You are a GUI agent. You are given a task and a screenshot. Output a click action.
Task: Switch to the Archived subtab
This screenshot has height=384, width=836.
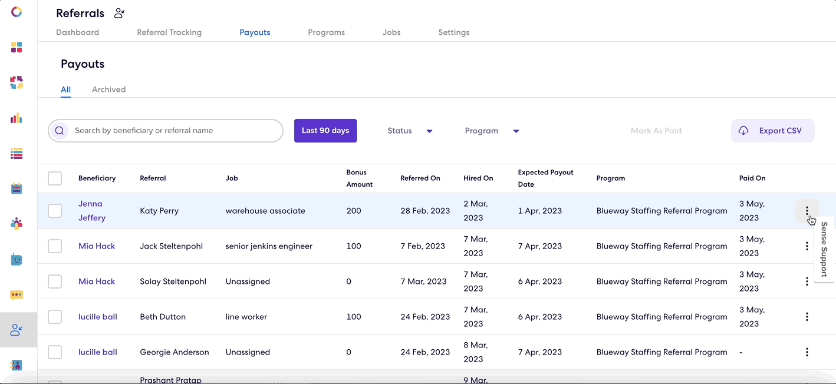108,90
